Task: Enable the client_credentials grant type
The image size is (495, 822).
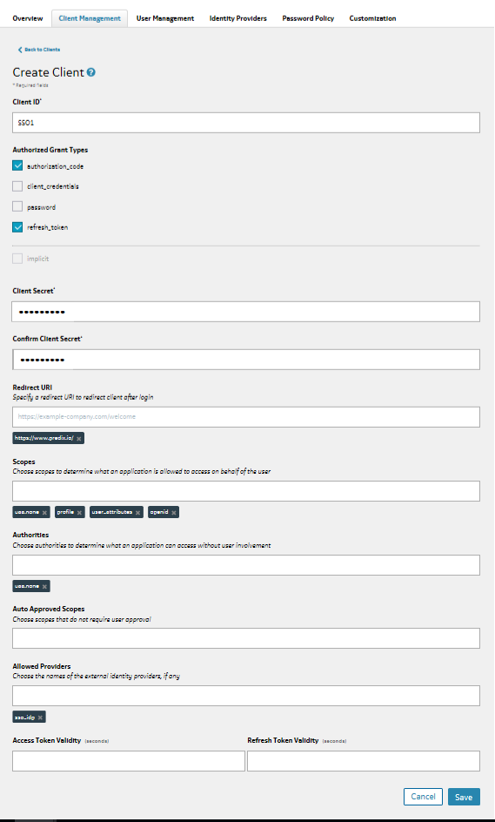Action: (17, 186)
